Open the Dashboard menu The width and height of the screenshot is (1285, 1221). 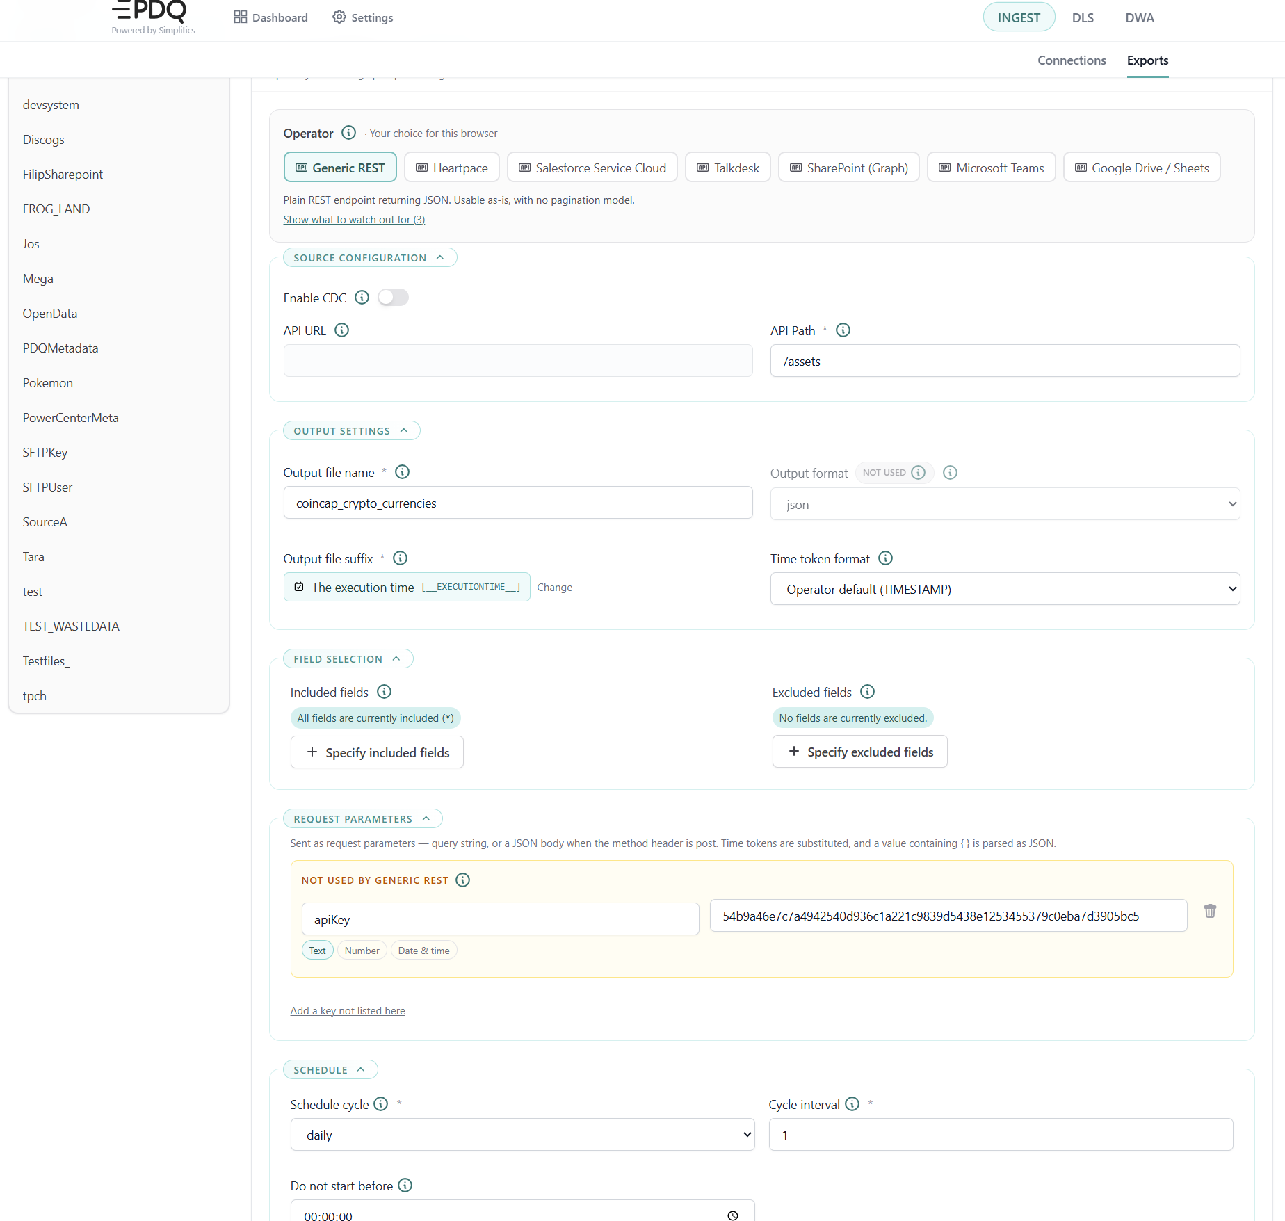pos(270,17)
